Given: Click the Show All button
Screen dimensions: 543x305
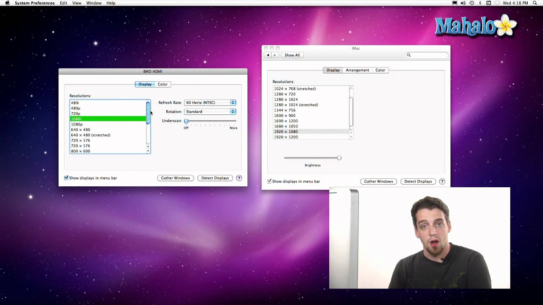Looking at the screenshot, I should (292, 55).
